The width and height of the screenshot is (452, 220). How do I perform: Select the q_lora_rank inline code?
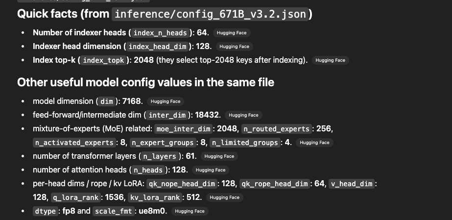(74, 197)
